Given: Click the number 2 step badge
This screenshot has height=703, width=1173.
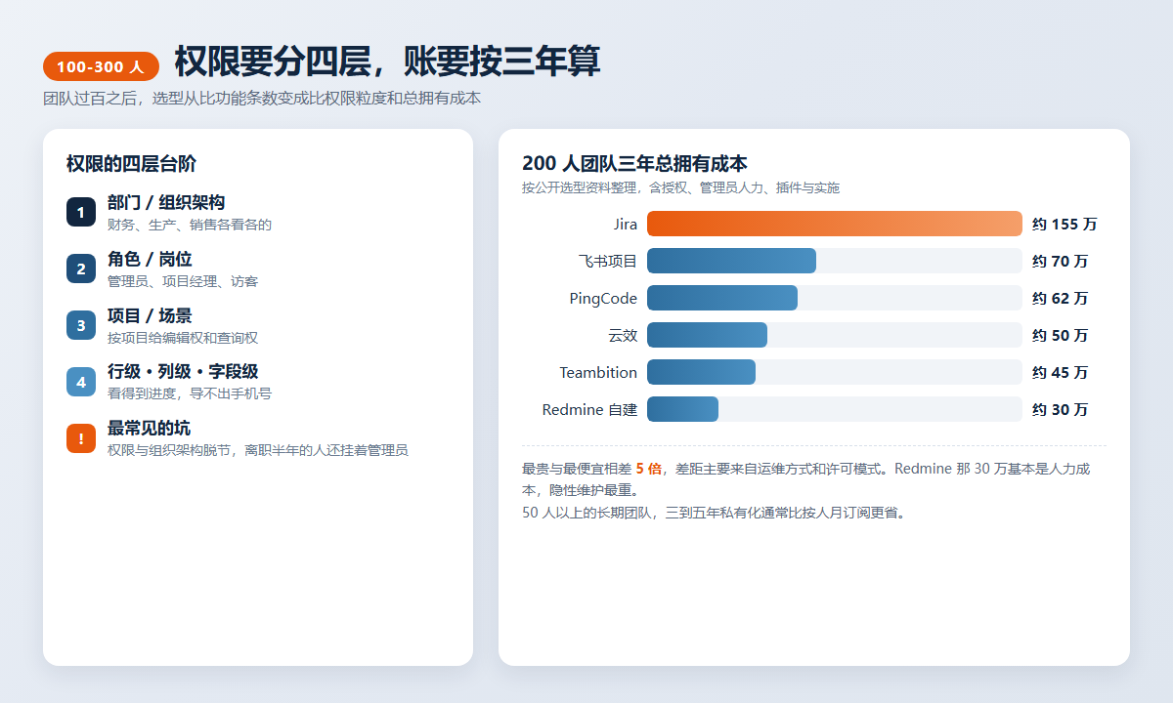Looking at the screenshot, I should [81, 269].
